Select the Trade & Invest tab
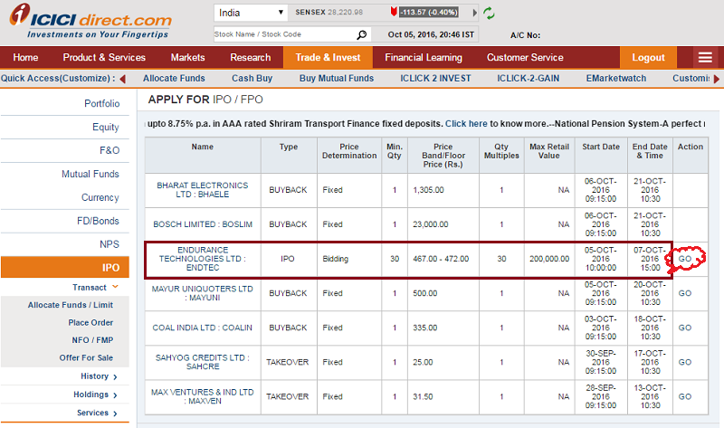724x428 pixels. point(328,57)
